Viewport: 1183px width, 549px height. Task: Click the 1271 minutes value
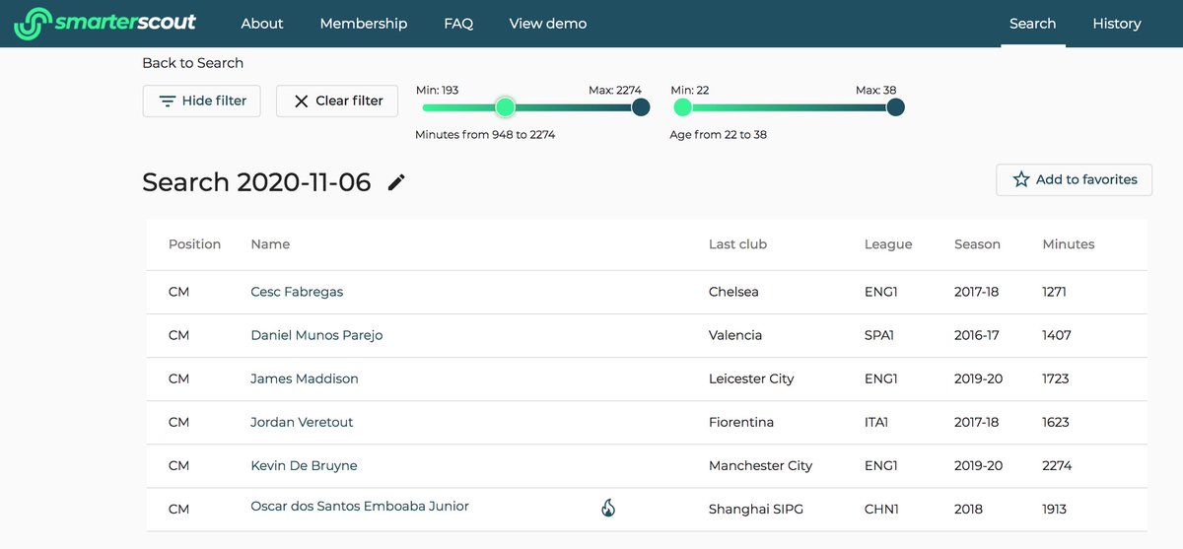(x=1054, y=292)
